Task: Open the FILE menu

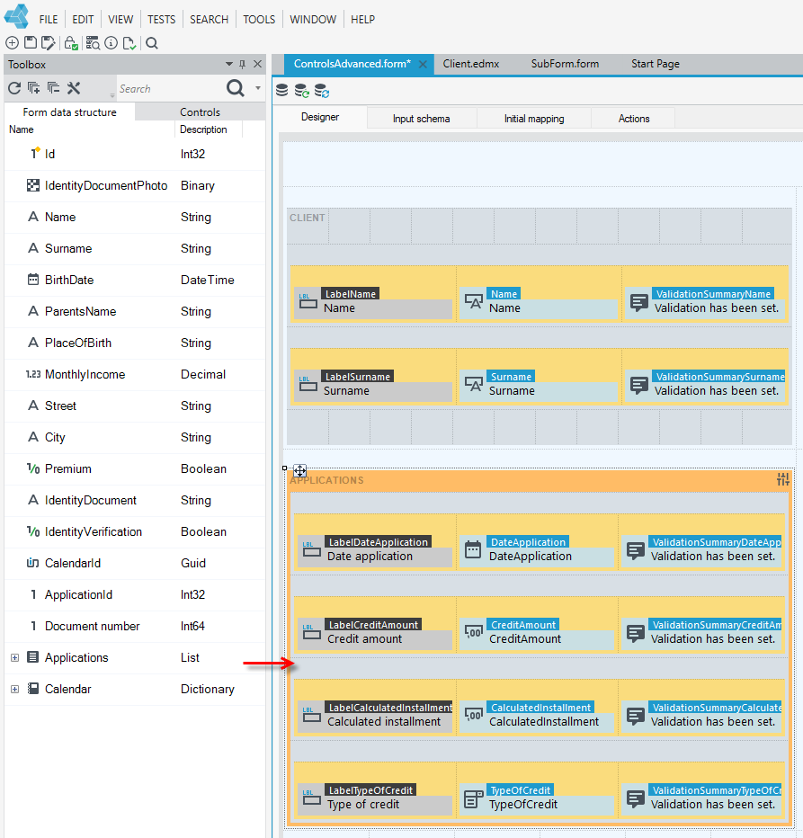Action: [49, 19]
